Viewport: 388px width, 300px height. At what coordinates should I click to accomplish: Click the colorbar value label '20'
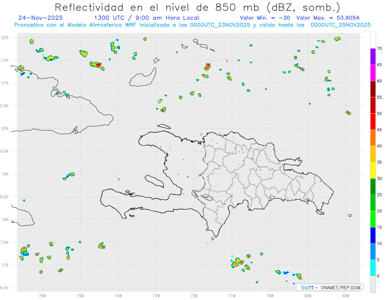point(380,211)
